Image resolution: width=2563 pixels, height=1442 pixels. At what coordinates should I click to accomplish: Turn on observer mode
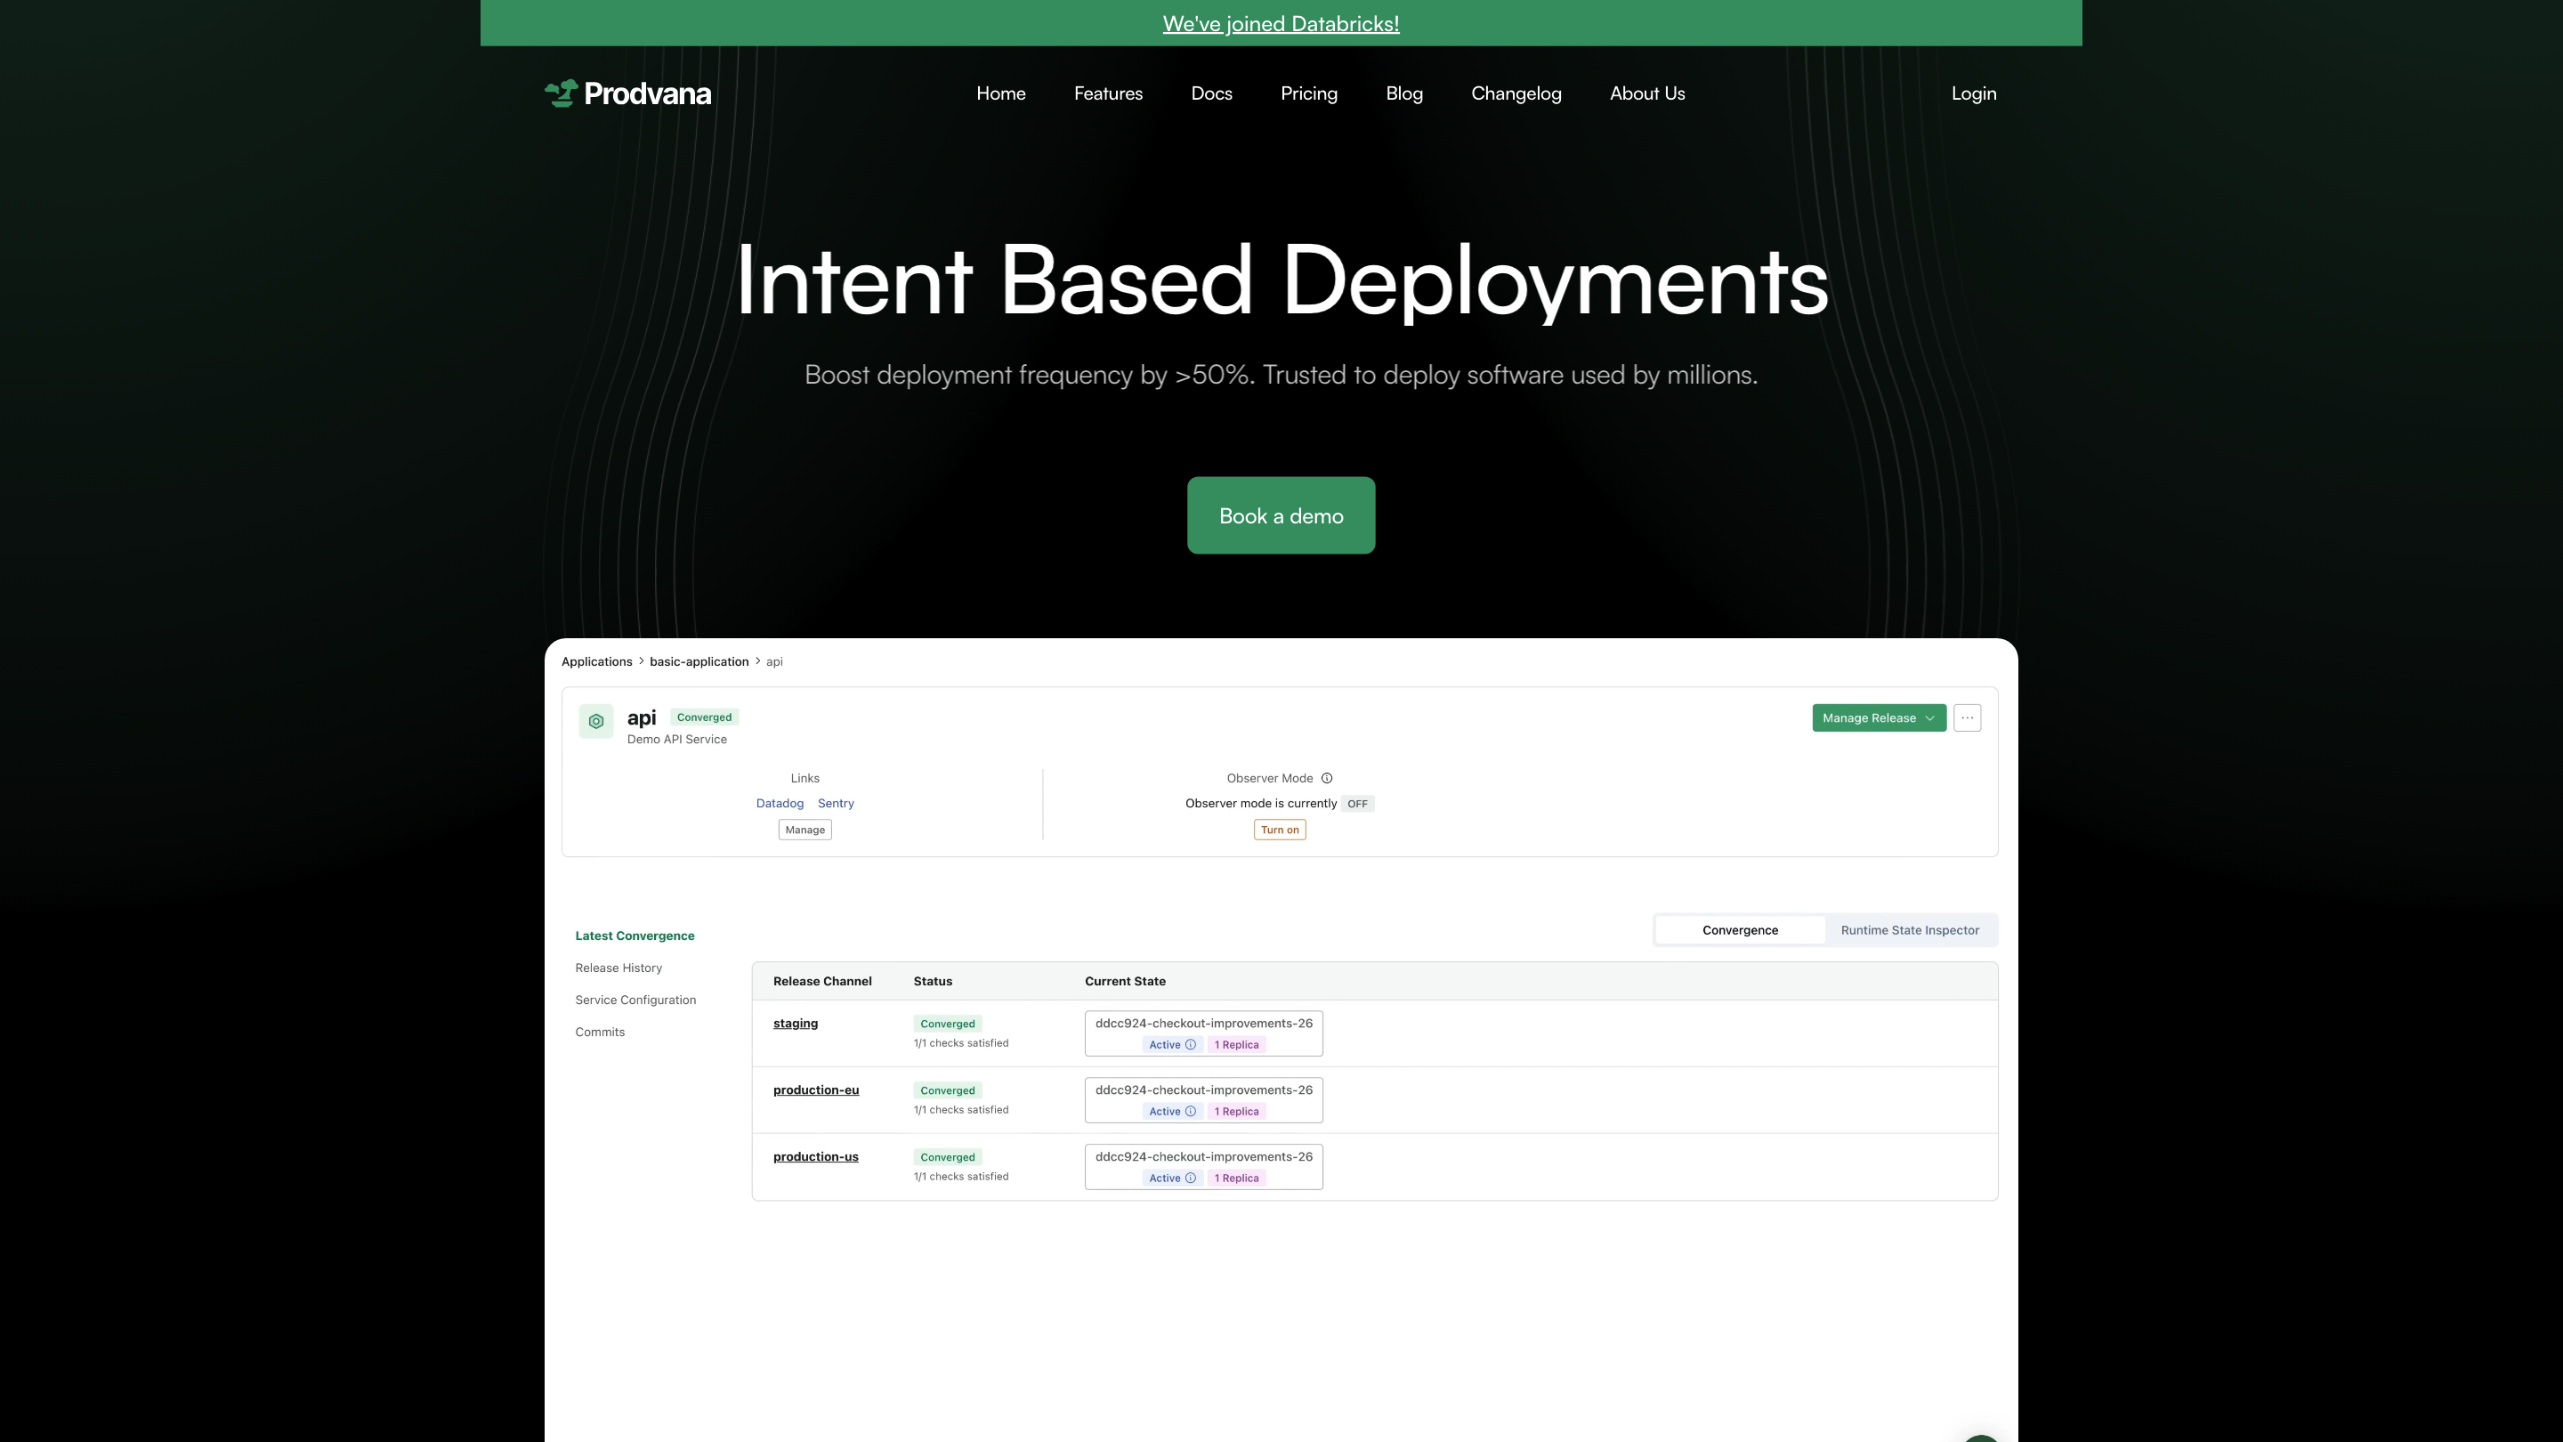[x=1280, y=830]
